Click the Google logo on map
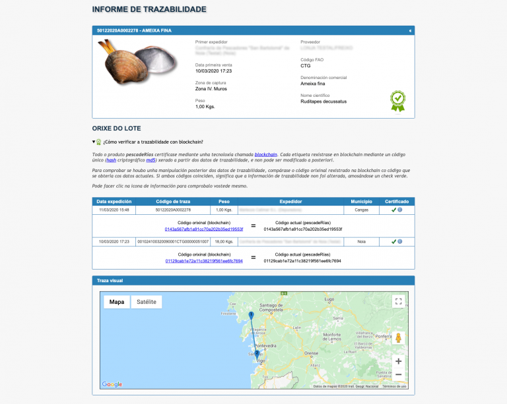 pyautogui.click(x=112, y=384)
